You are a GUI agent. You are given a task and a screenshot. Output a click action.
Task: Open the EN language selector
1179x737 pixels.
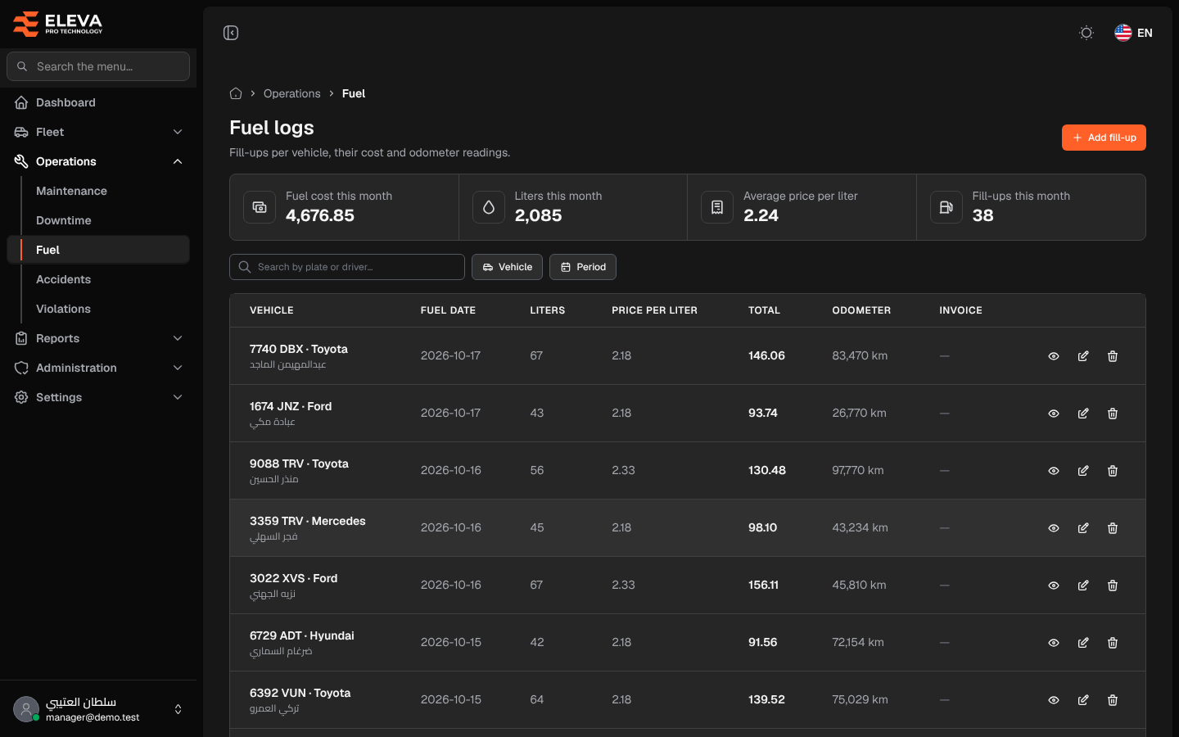click(1133, 33)
